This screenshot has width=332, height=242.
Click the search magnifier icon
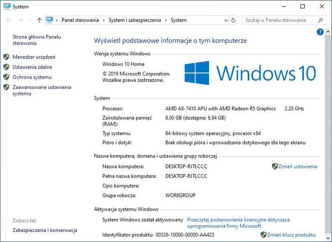(320, 20)
